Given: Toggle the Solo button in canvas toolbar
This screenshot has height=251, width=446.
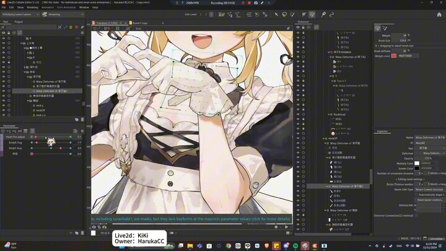Looking at the screenshot, I should pos(139,29).
